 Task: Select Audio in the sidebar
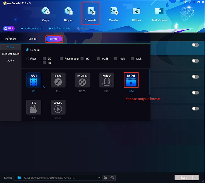pos(11,60)
